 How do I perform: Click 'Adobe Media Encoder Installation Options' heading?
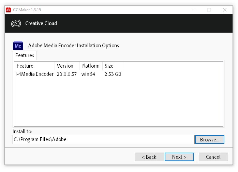(73, 46)
